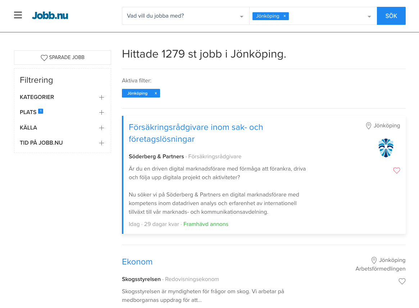419x308 pixels.
Task: Click the PLATS filter count badge
Action: click(x=41, y=111)
